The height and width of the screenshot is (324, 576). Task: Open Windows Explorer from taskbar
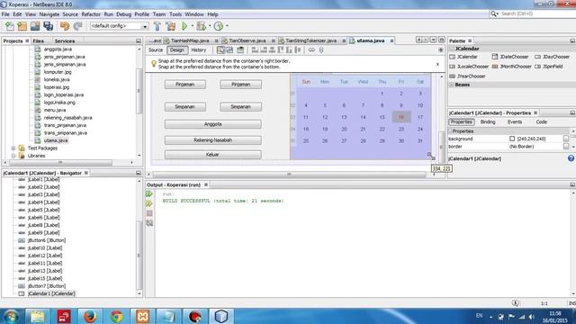37,316
